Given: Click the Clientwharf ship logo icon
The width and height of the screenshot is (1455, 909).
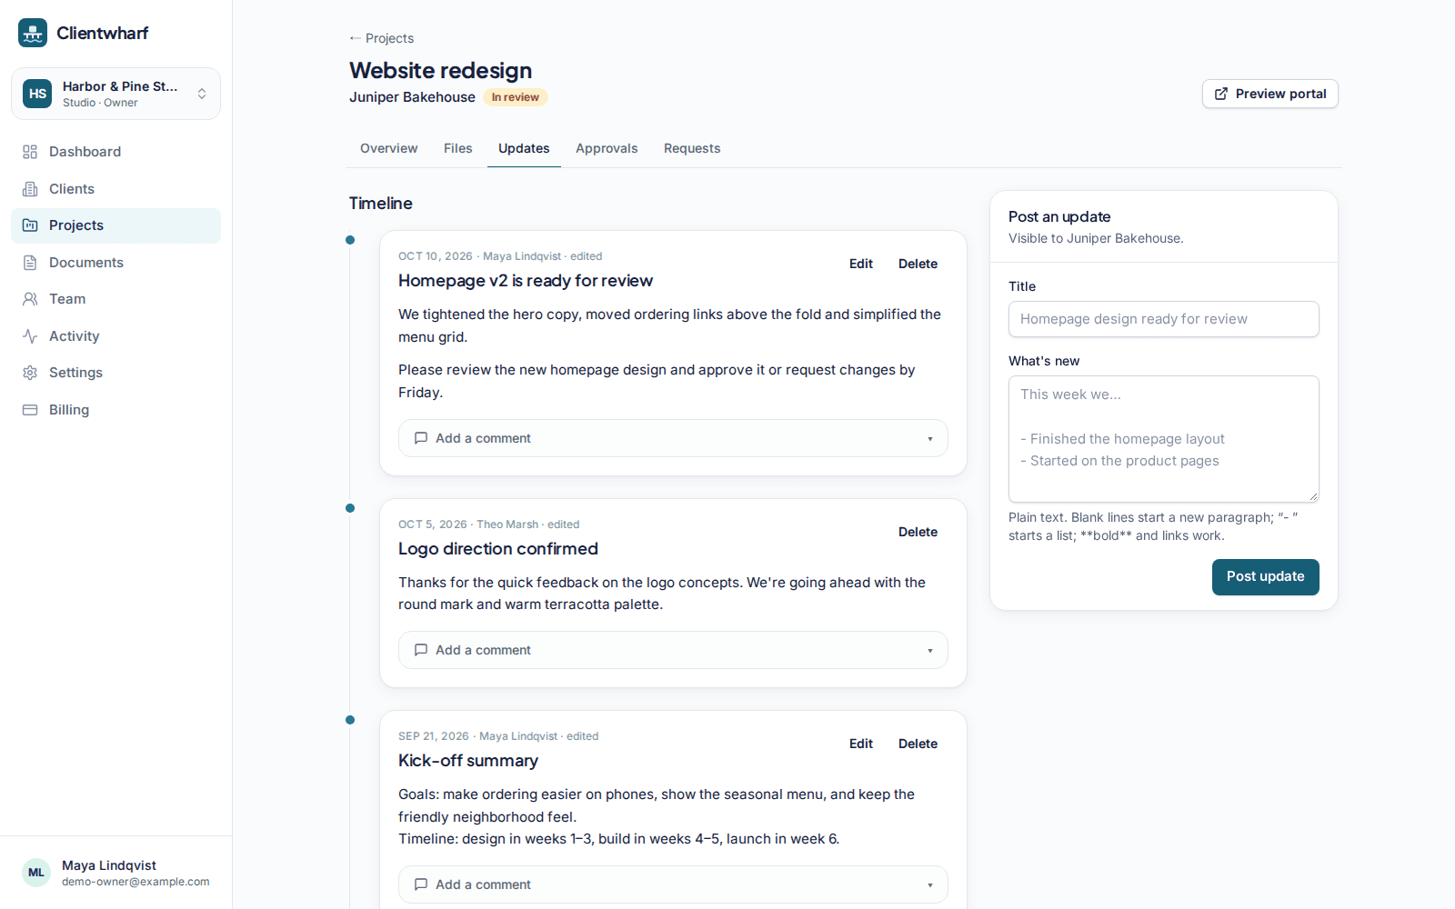Looking at the screenshot, I should pyautogui.click(x=33, y=33).
